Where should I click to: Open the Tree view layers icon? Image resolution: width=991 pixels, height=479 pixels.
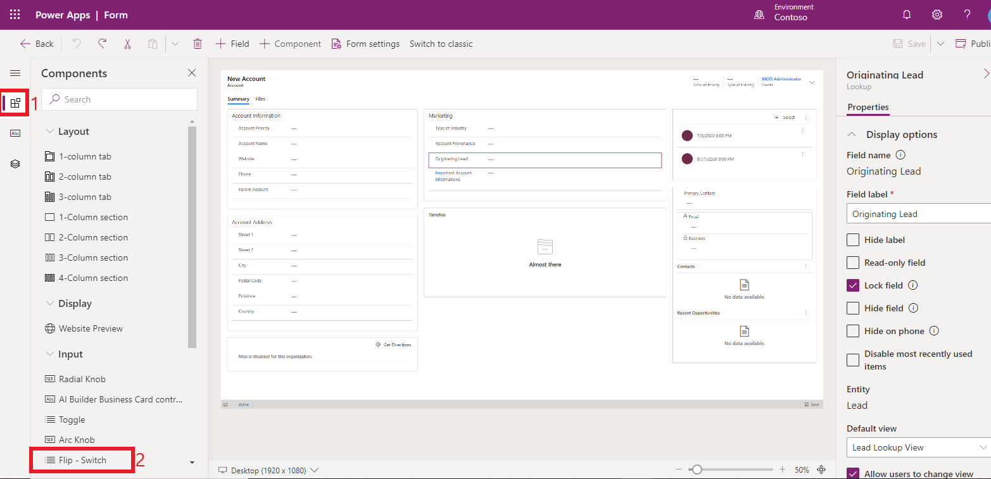[x=15, y=164]
